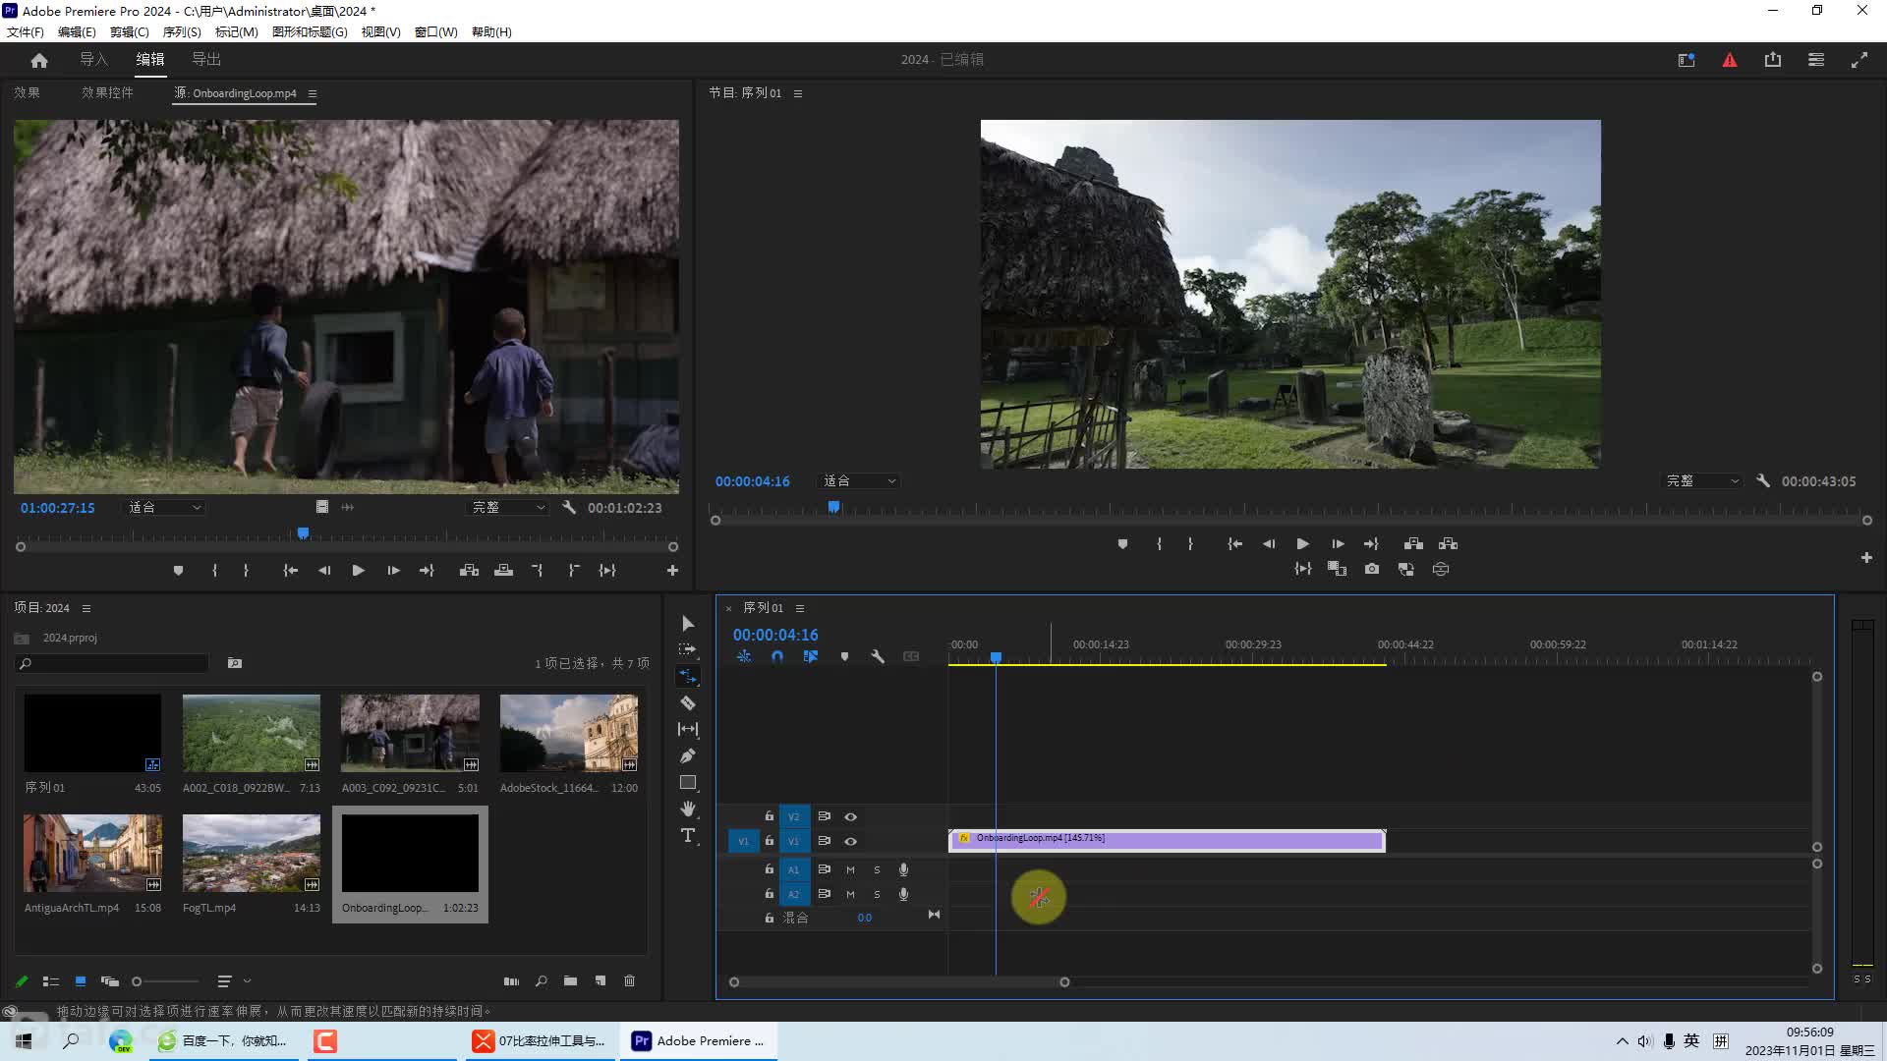
Task: Solo audio track A2
Action: click(878, 895)
